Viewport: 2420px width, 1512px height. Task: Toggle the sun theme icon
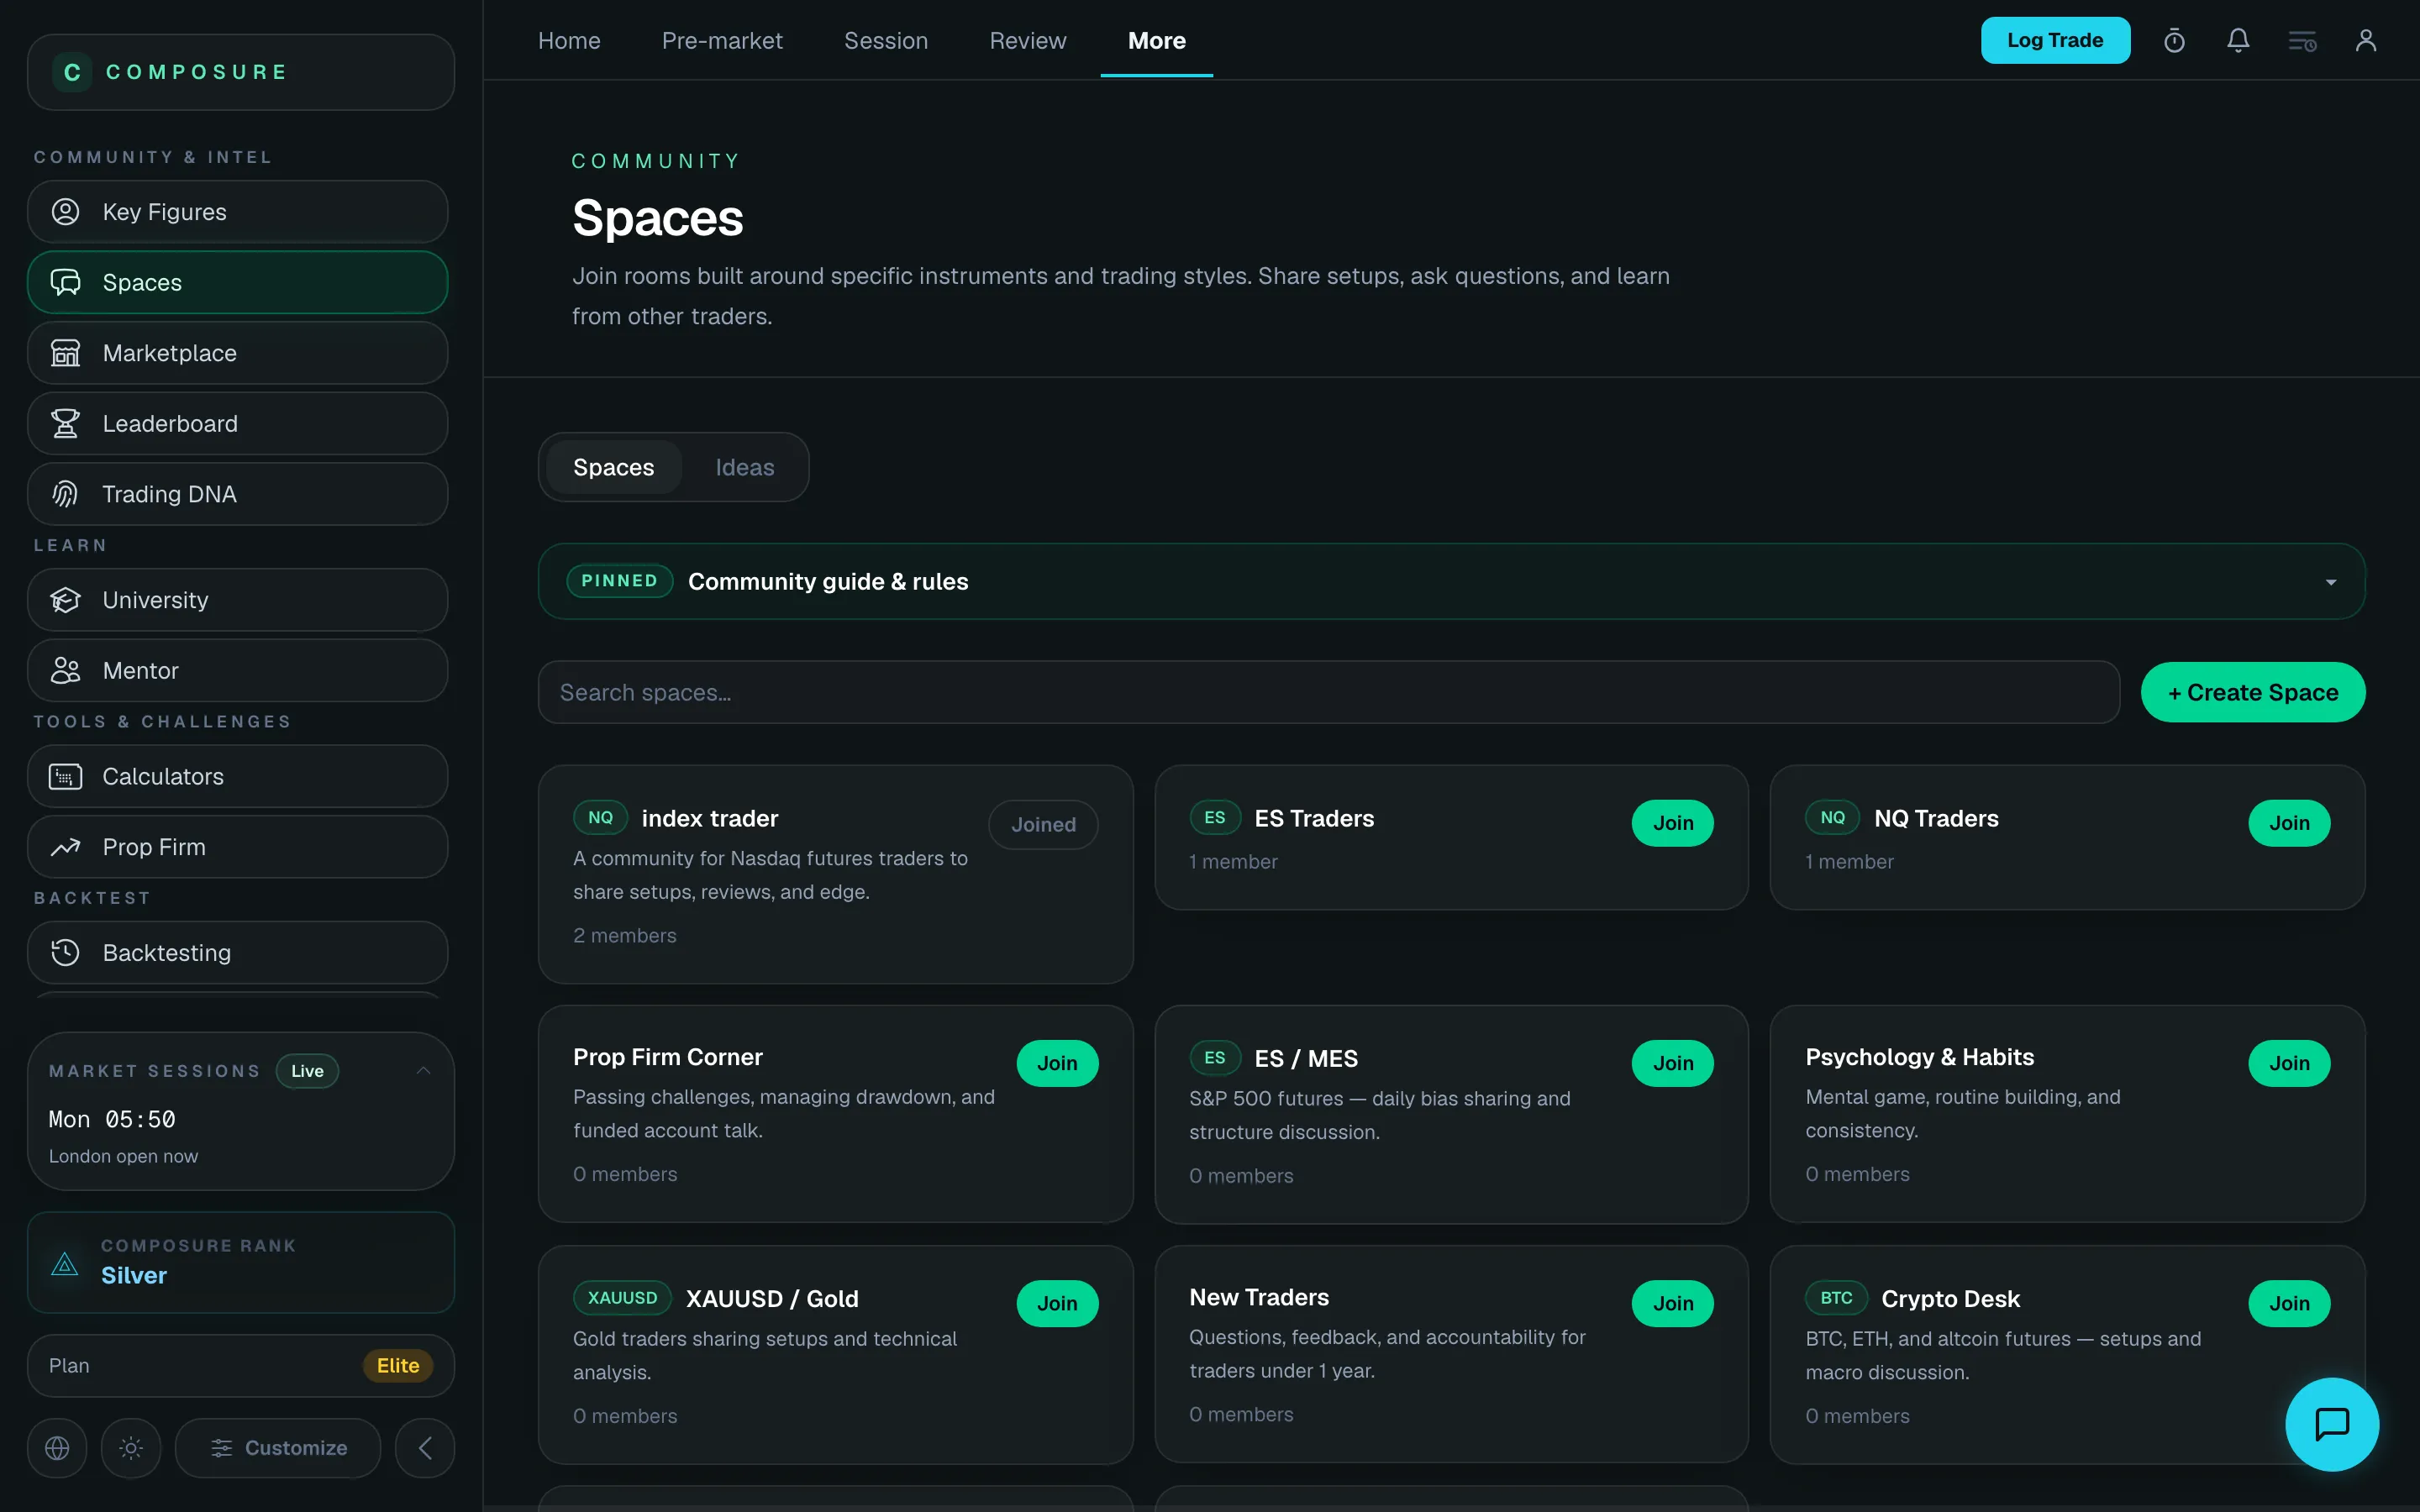tap(131, 1447)
